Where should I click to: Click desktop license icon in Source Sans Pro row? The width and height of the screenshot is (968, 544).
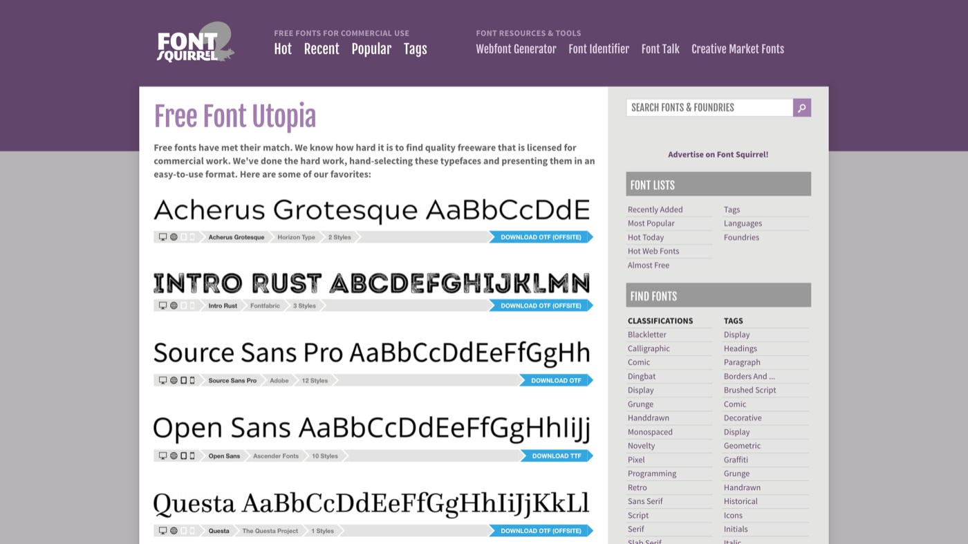pos(163,380)
